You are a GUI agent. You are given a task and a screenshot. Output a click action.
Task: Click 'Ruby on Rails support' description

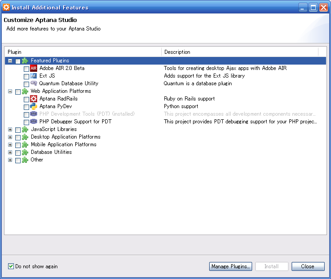point(189,99)
